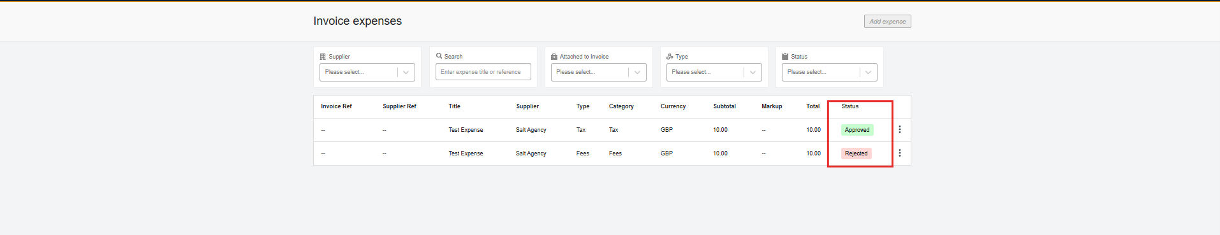Click the Status filter icon
Viewport: 1220px width, 235px height.
(785, 57)
